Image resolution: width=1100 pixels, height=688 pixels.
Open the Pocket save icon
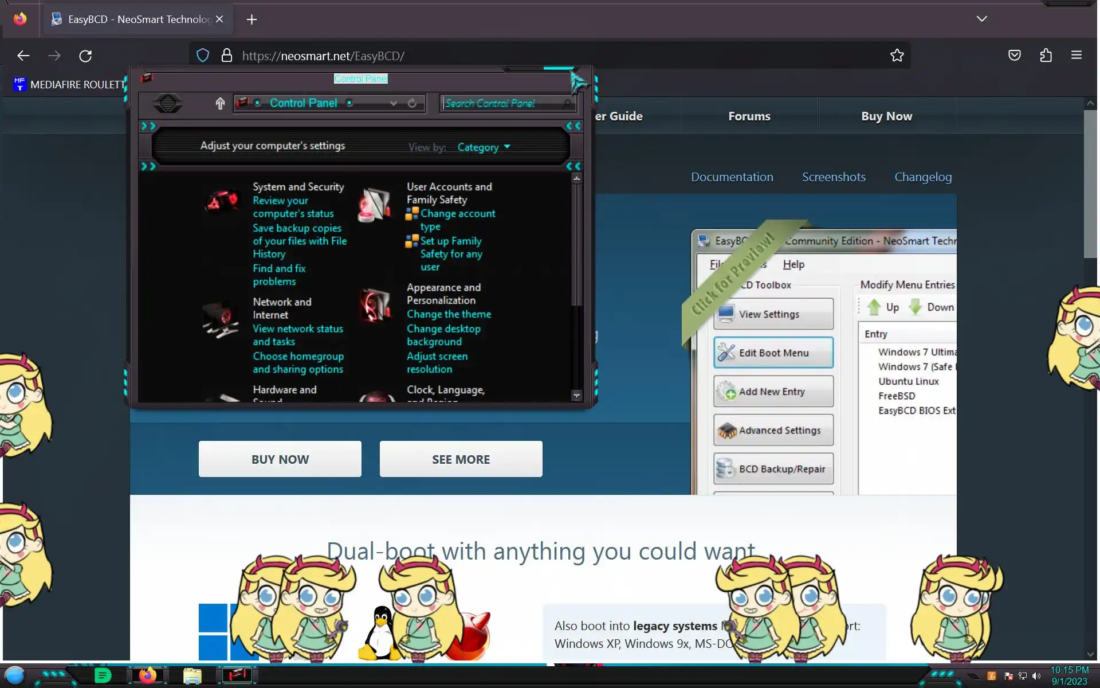coord(1014,56)
